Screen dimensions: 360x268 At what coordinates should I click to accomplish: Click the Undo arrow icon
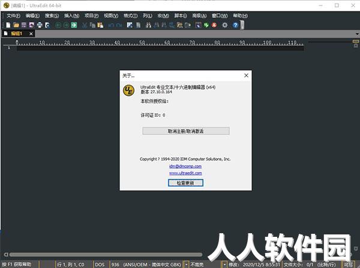(111, 25)
